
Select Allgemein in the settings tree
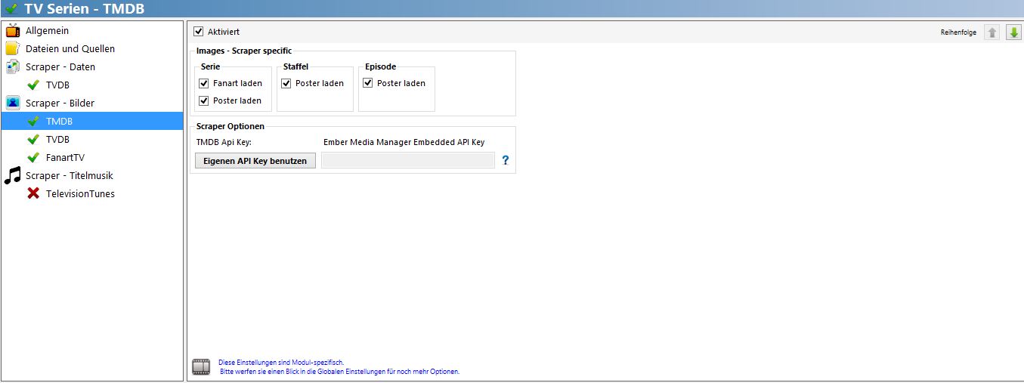click(47, 31)
